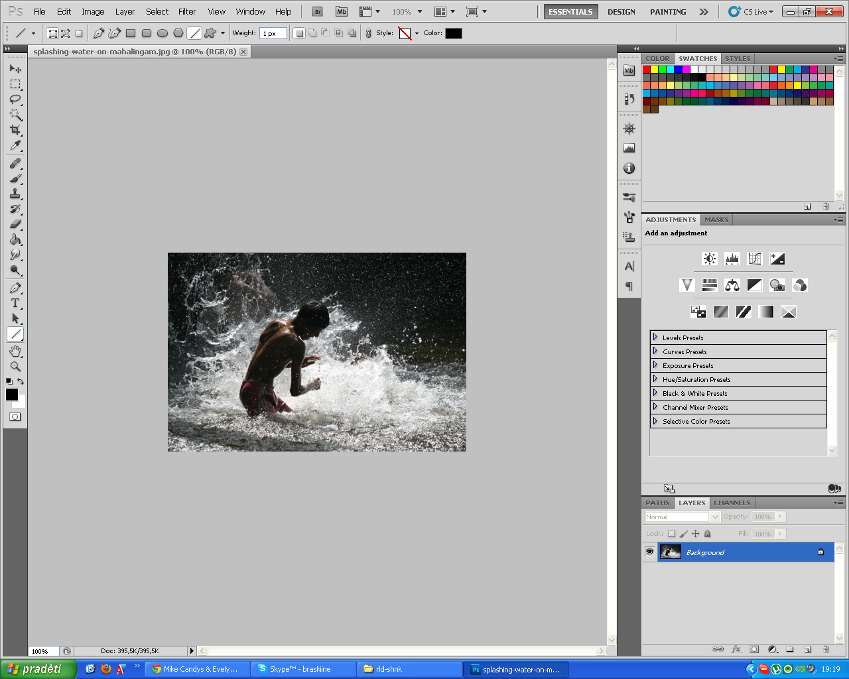The height and width of the screenshot is (679, 849).
Task: Enable Paths drawing mode
Action: (x=66, y=33)
